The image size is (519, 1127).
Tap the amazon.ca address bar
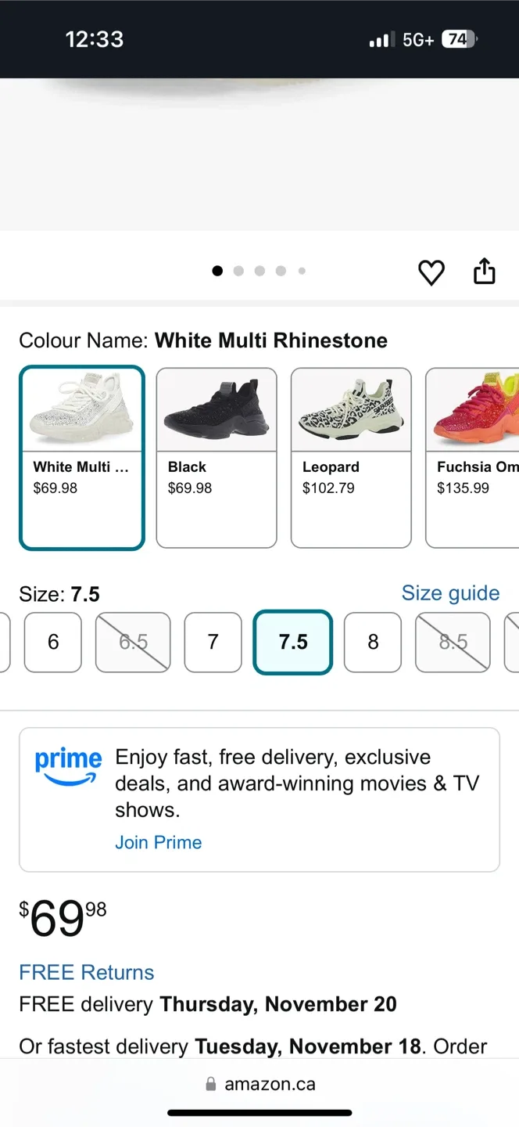269,1083
